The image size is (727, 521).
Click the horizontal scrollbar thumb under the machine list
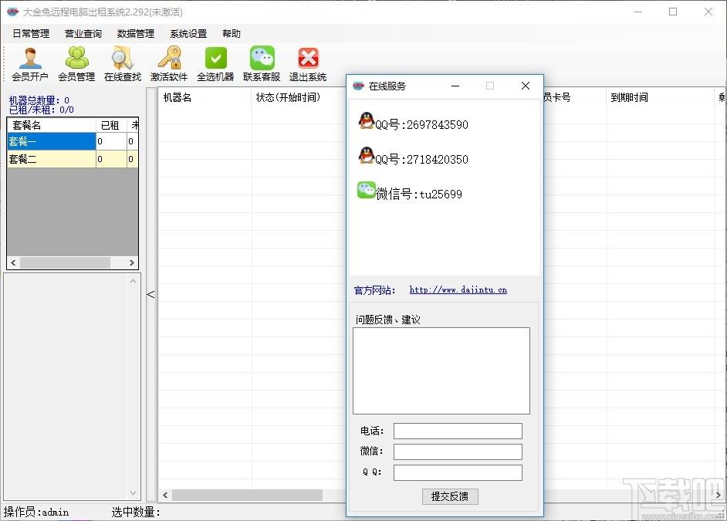click(x=247, y=495)
